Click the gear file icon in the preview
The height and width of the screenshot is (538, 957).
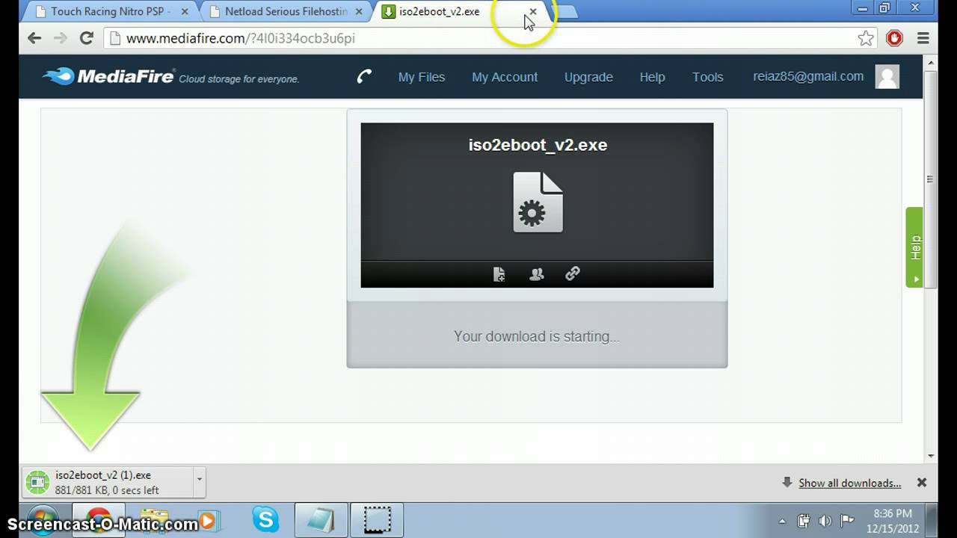pos(538,202)
